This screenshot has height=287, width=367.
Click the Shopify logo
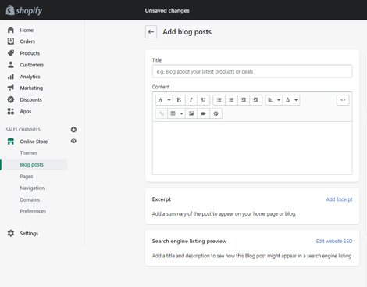click(x=24, y=10)
